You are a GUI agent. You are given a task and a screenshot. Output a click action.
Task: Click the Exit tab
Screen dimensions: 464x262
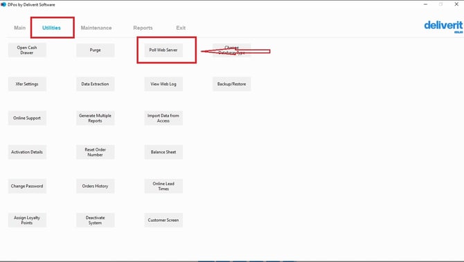pyautogui.click(x=181, y=28)
